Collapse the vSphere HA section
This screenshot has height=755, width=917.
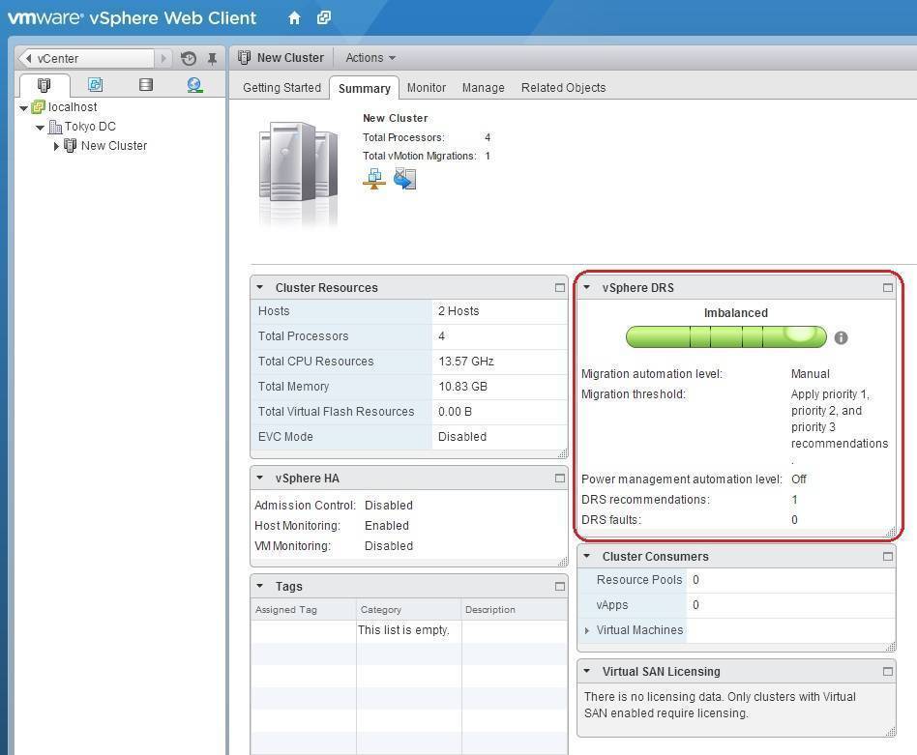[260, 478]
